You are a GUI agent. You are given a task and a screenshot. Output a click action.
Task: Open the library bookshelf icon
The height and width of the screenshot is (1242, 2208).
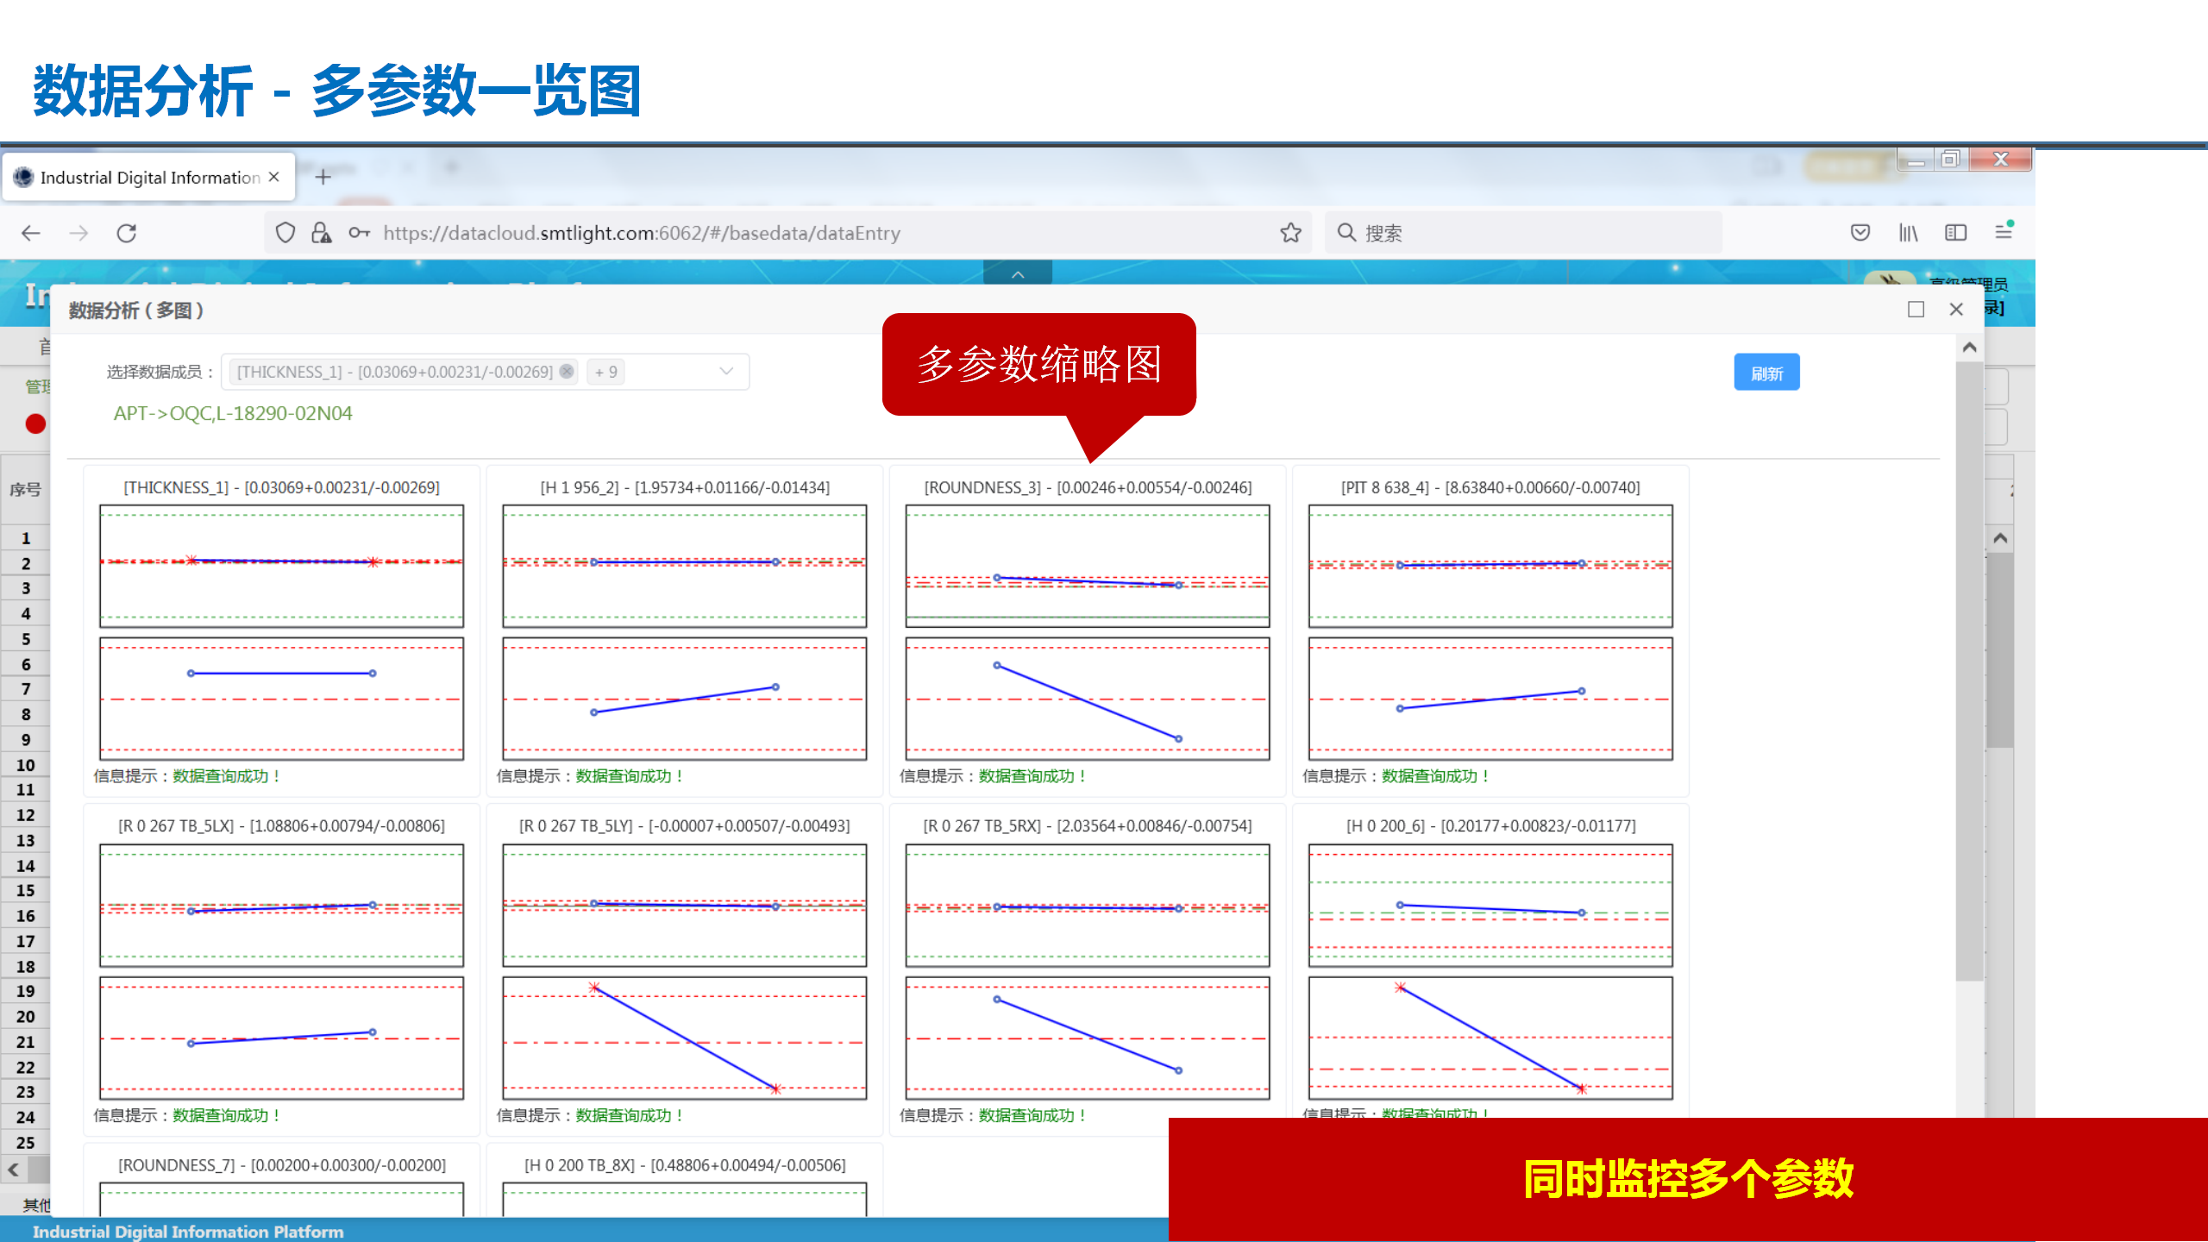(1908, 233)
